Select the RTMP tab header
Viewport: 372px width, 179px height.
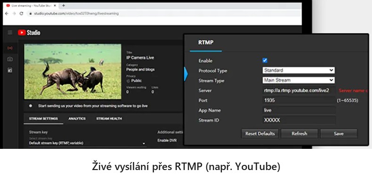click(x=206, y=43)
